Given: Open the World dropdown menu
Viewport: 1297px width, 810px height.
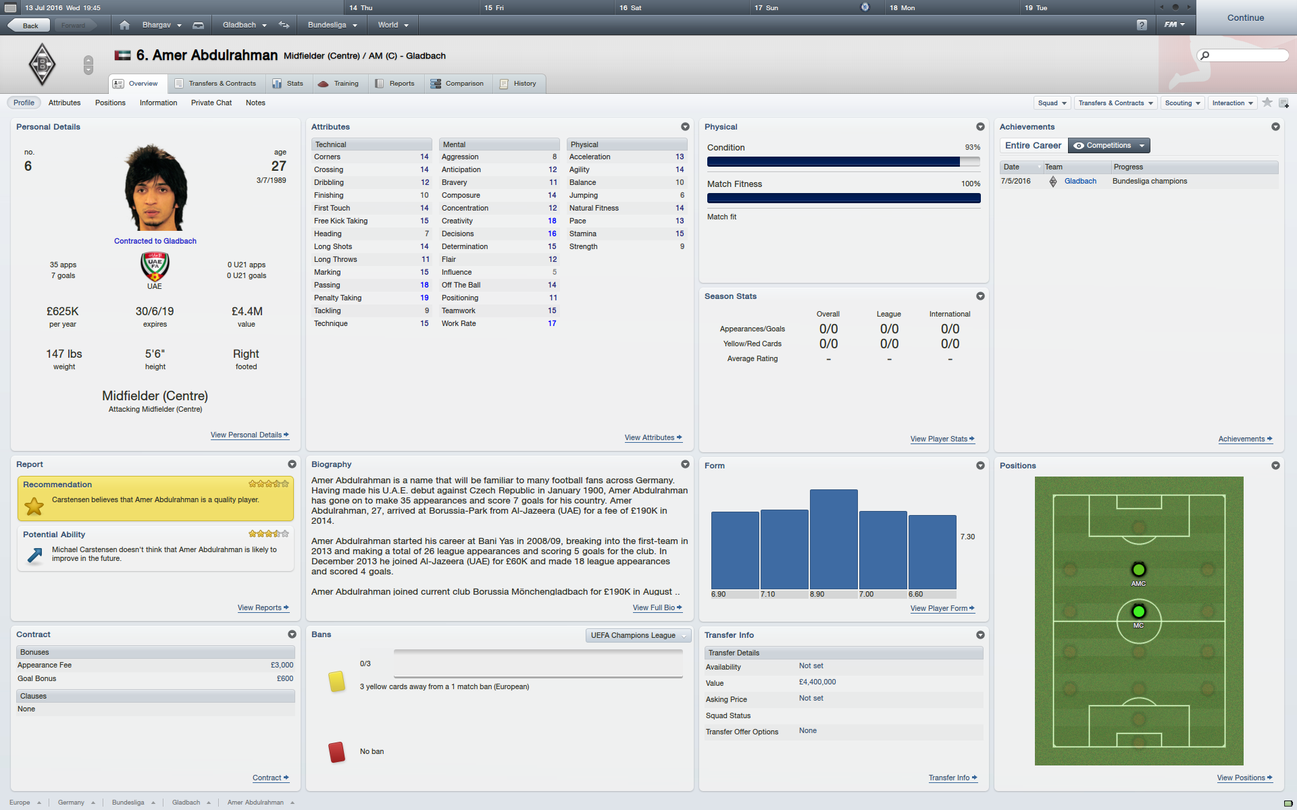Looking at the screenshot, I should 393,25.
